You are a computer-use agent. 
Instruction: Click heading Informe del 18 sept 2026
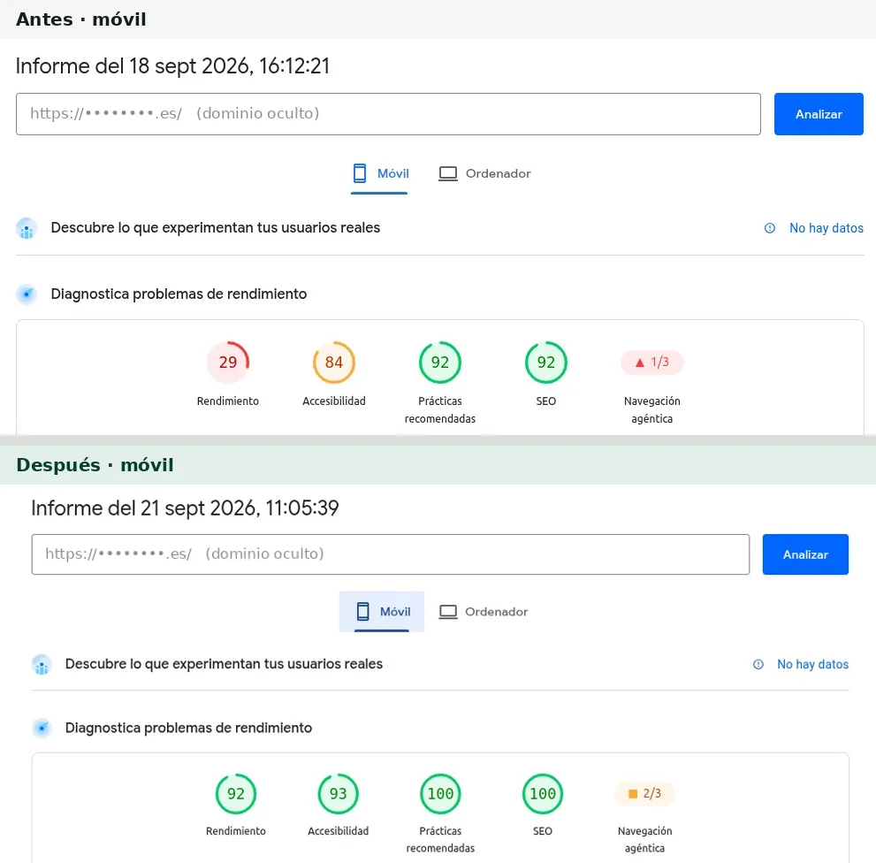tap(172, 66)
